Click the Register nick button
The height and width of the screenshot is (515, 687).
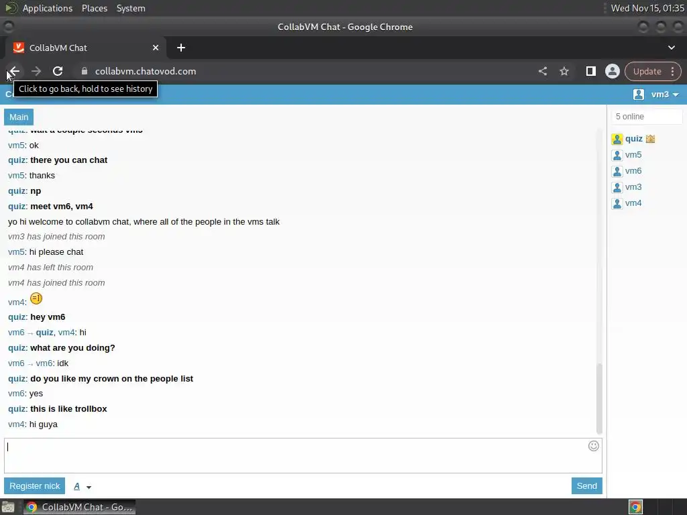(x=35, y=485)
